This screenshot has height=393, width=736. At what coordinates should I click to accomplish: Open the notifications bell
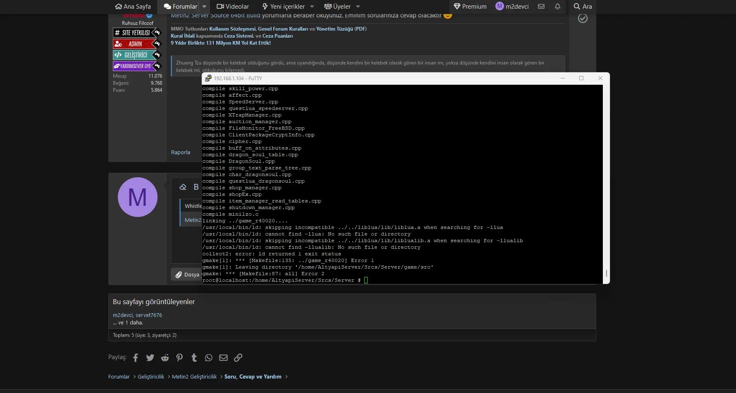coord(557,7)
